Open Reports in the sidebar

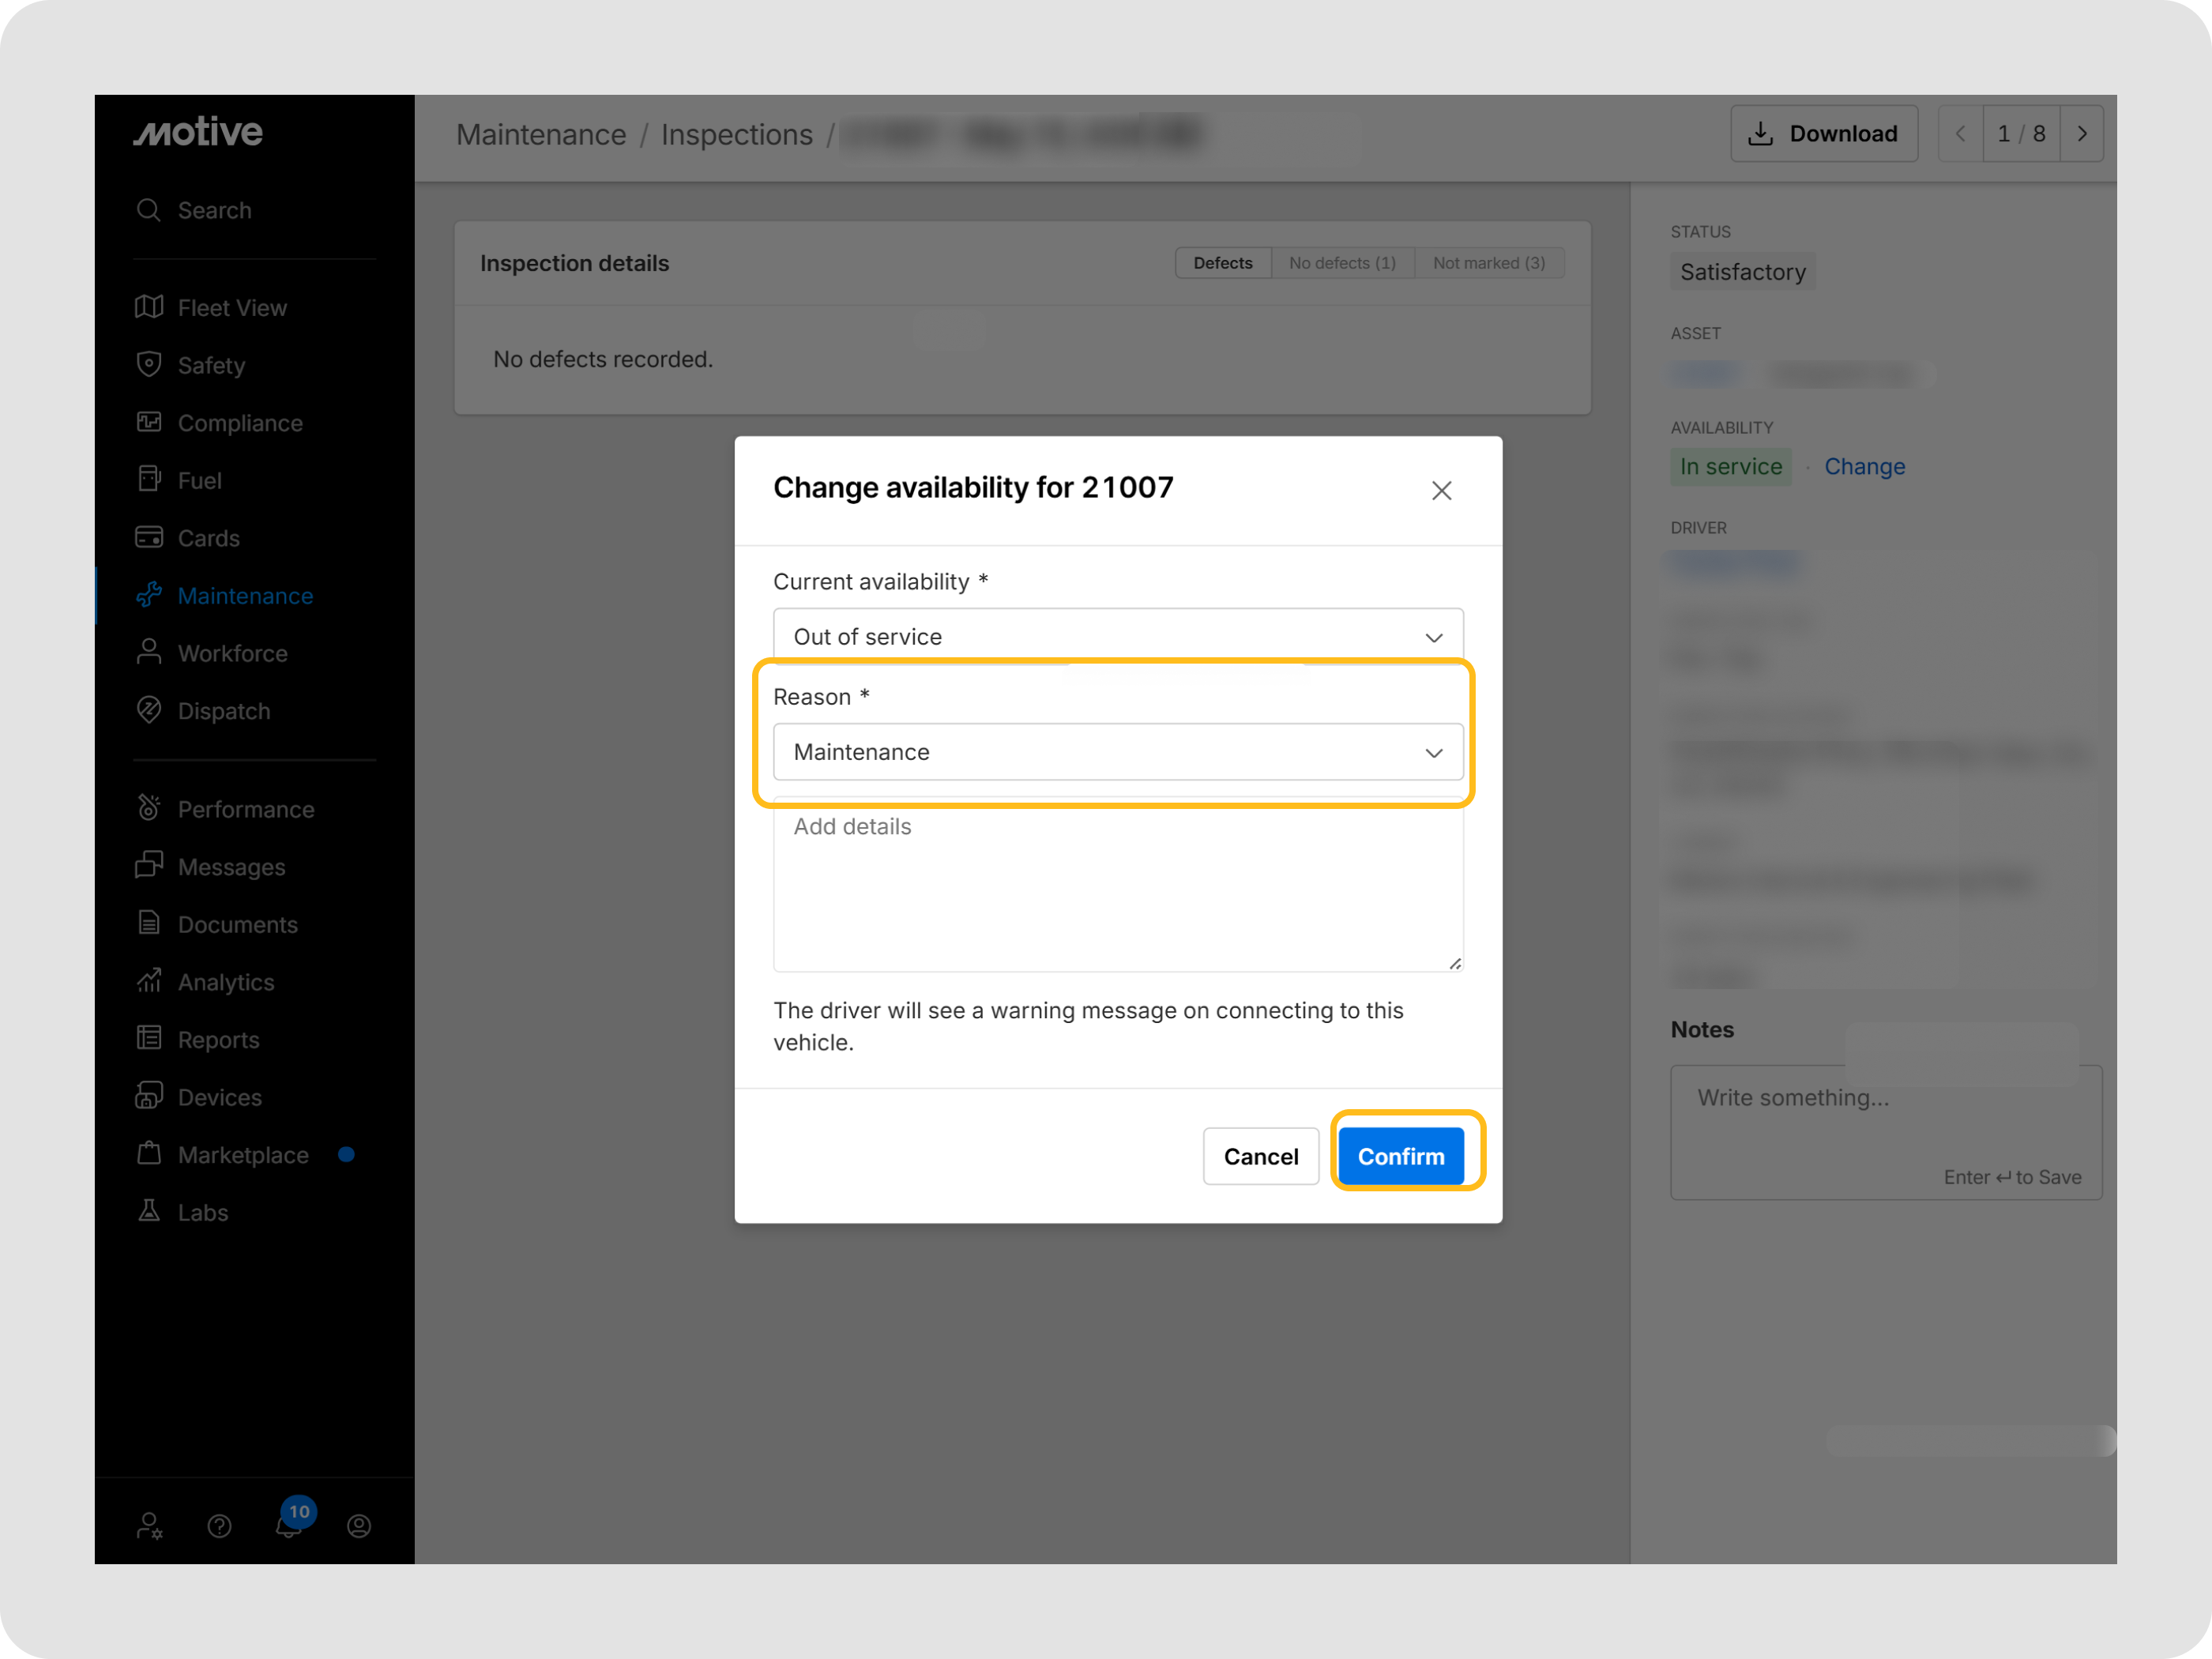pos(218,1040)
